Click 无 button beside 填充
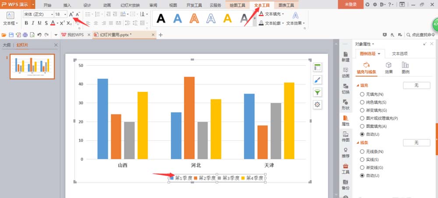The image size is (438, 198). [x=417, y=86]
